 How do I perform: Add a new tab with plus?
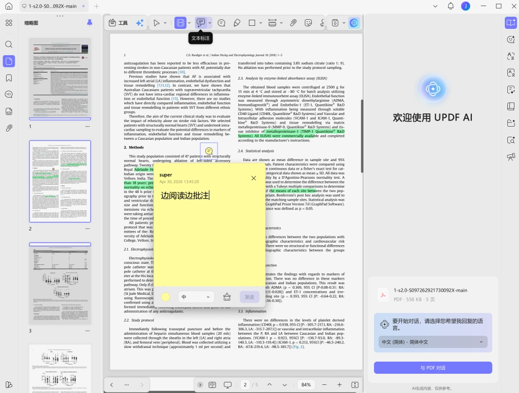tap(96, 6)
